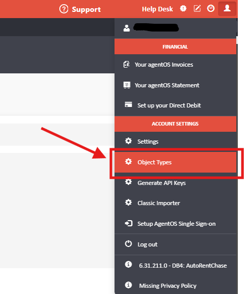Open Your agentOS Statement

tap(175, 85)
